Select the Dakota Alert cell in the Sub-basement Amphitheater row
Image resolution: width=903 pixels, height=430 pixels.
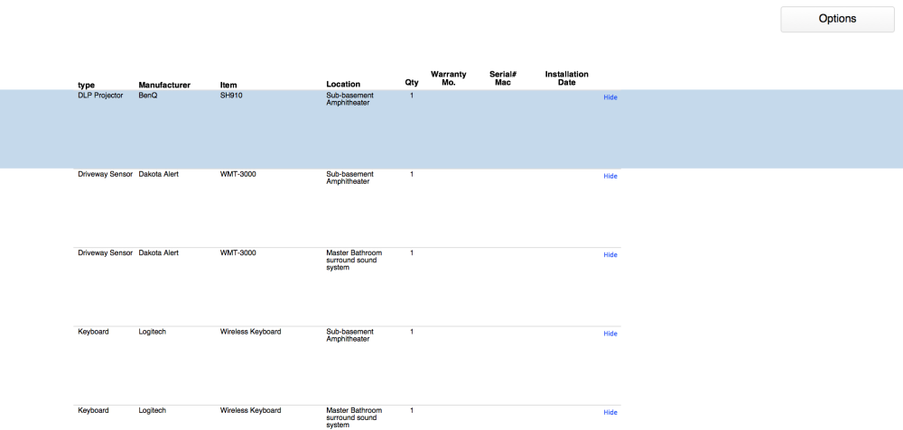coord(158,174)
